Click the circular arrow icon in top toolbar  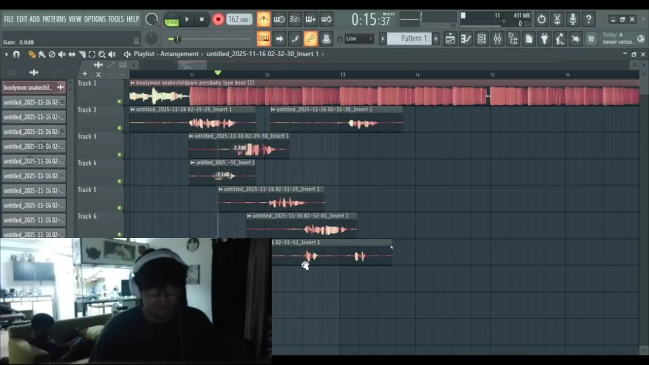click(542, 19)
